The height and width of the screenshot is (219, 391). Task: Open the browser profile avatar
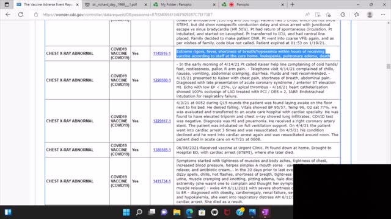point(370,15)
